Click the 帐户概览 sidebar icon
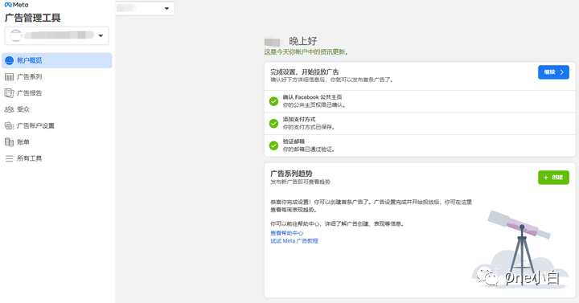The height and width of the screenshot is (303, 579). pos(9,60)
